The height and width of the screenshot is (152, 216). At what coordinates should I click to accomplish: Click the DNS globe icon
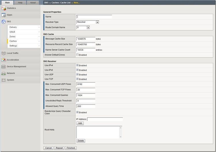(3, 22)
